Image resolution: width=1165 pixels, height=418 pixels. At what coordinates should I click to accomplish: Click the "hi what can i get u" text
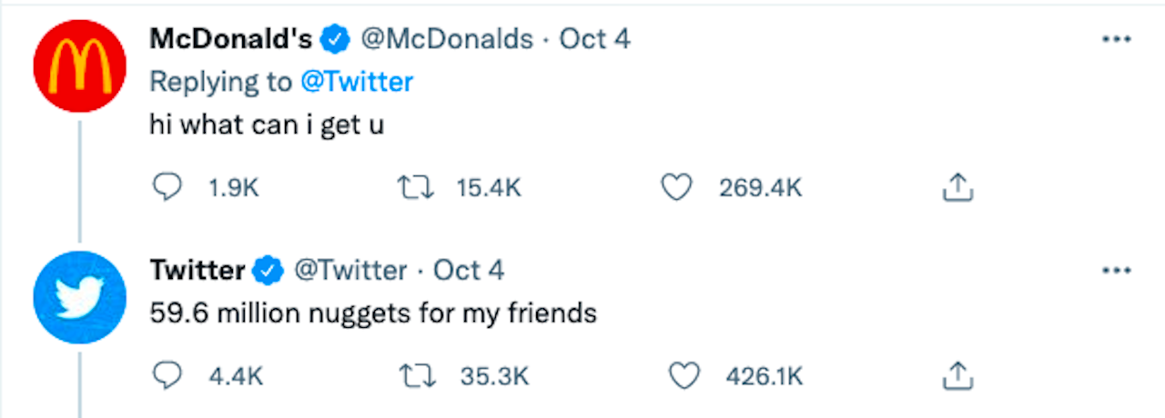[x=267, y=124]
